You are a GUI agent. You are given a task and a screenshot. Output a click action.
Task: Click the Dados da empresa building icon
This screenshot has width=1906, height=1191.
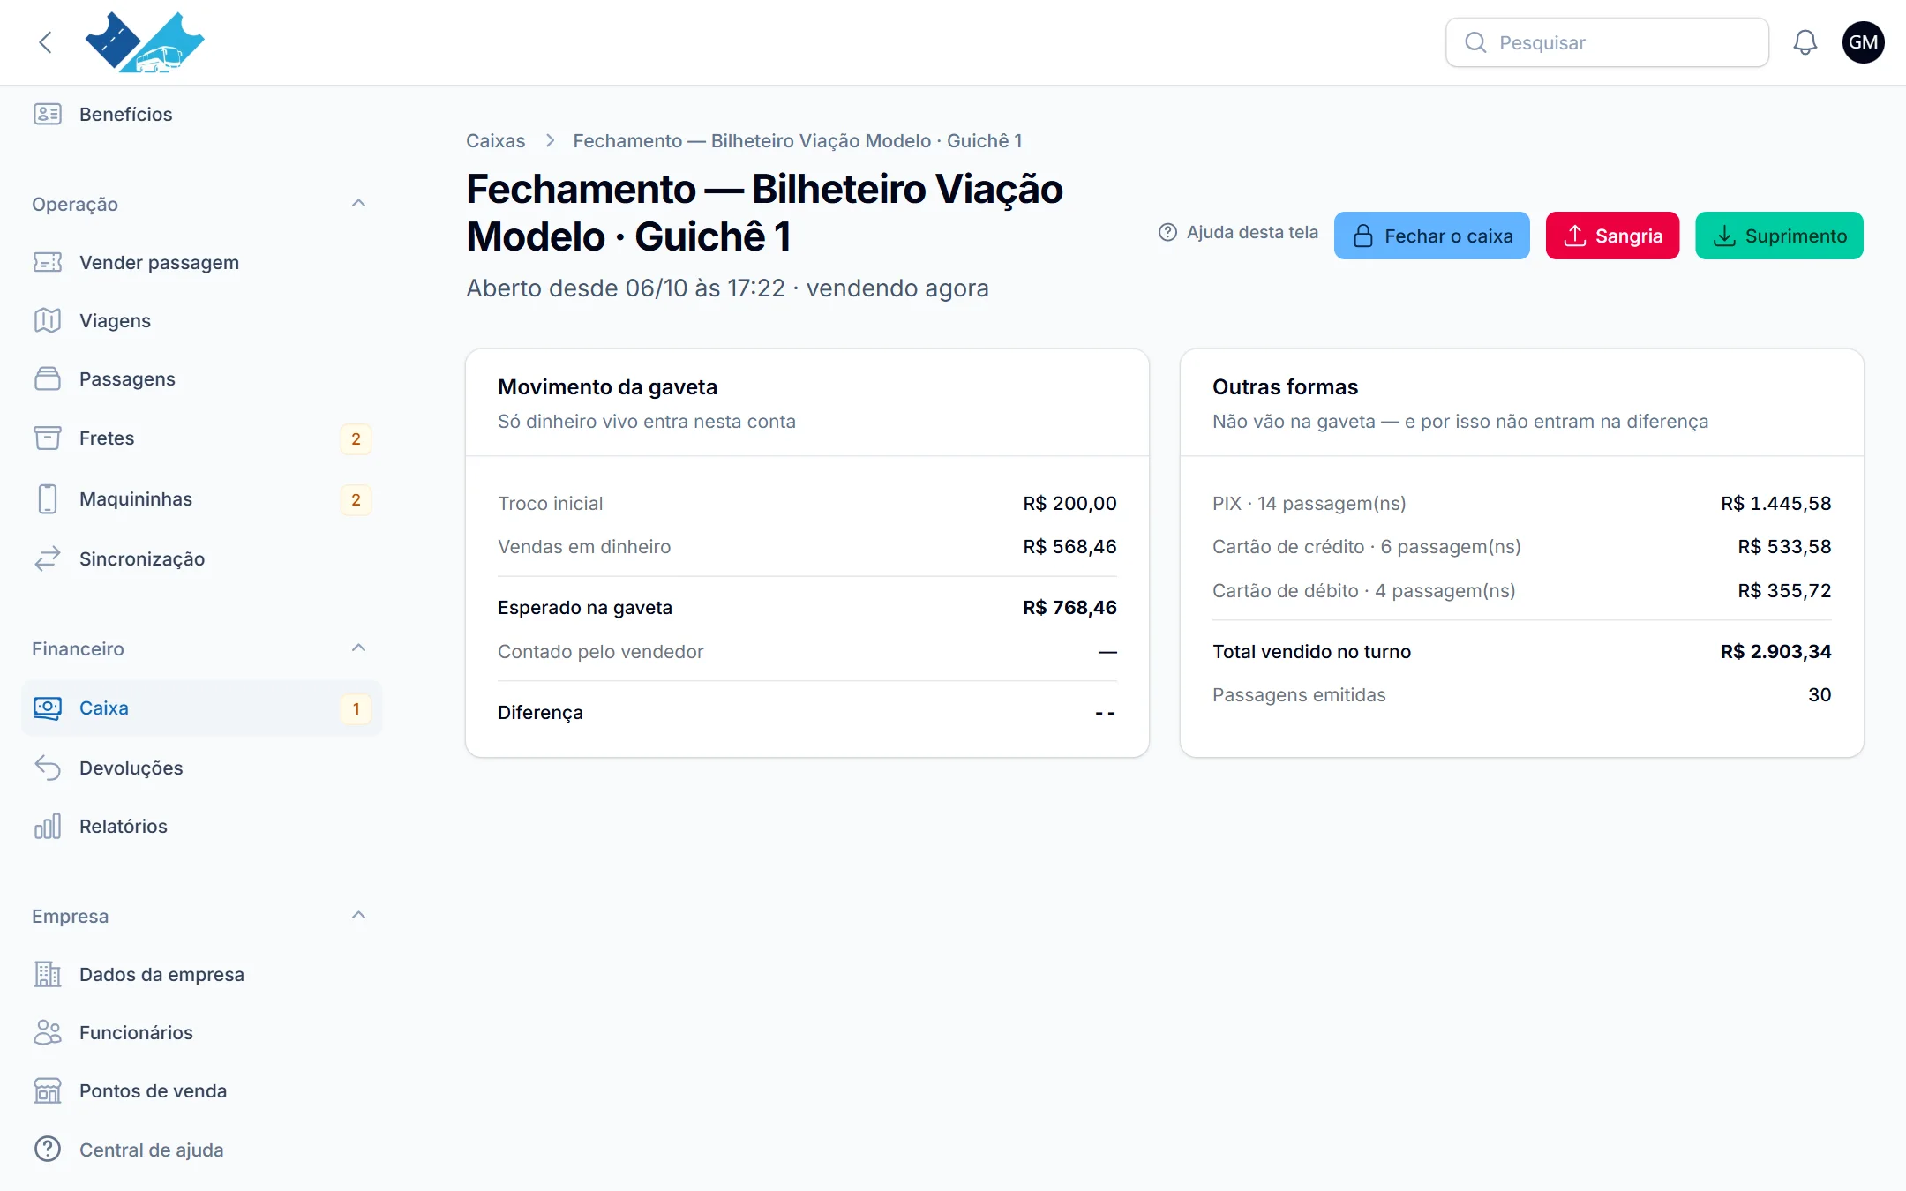coord(48,974)
